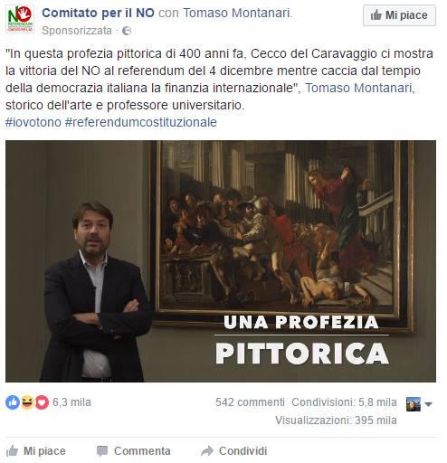Open Tomaso Montanari link in the post text
The width and height of the screenshot is (447, 463).
click(x=360, y=88)
